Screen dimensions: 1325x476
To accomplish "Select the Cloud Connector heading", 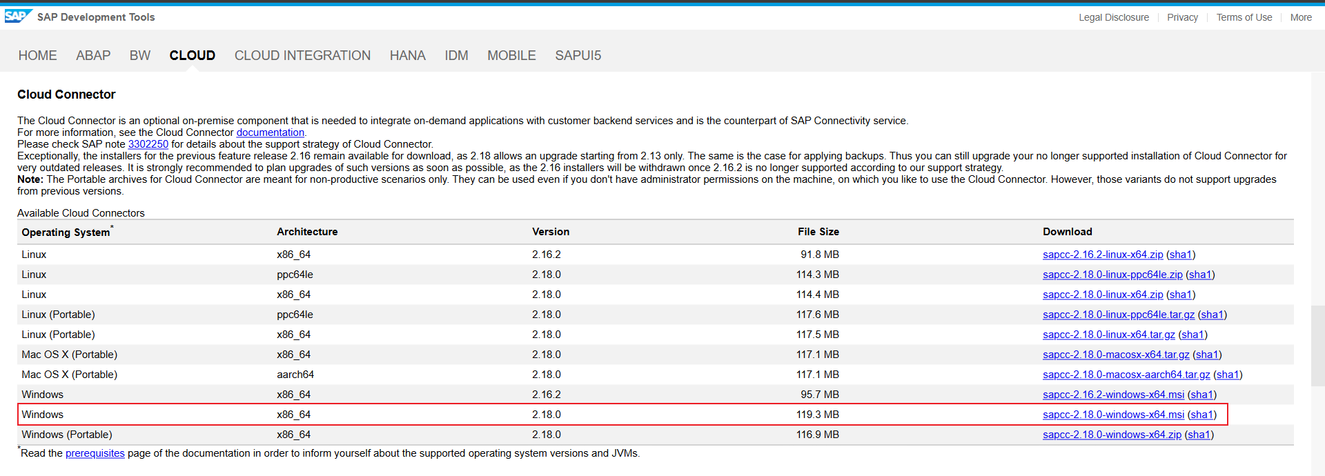I will [x=66, y=95].
